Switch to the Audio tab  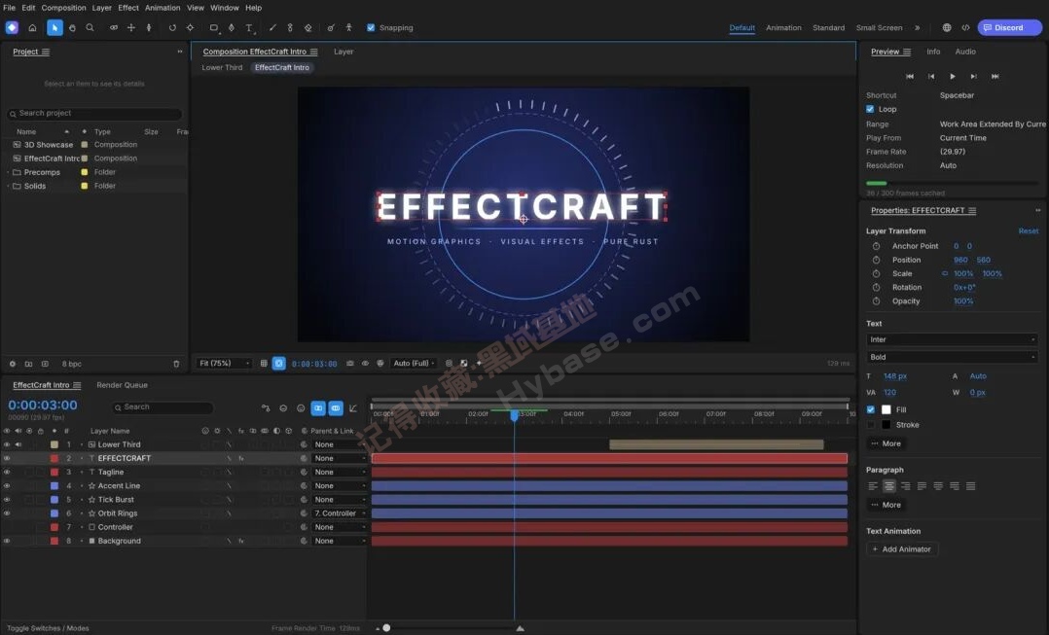click(965, 52)
